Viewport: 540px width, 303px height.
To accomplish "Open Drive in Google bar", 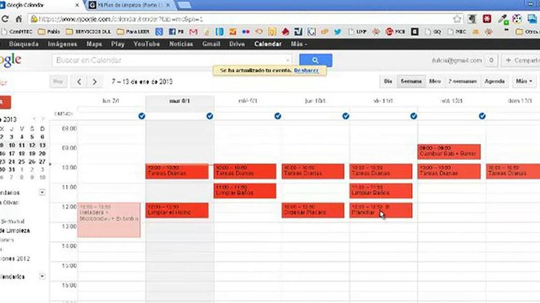I will [x=237, y=44].
